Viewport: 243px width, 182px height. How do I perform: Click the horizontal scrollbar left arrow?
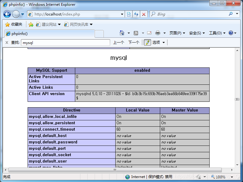click(5, 170)
